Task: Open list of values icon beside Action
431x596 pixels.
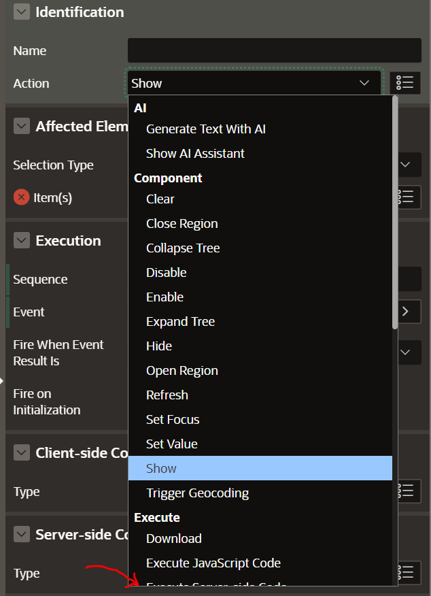Action: [404, 83]
